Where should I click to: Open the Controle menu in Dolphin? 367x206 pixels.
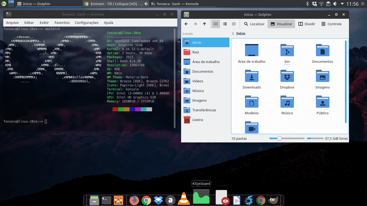coord(331,24)
